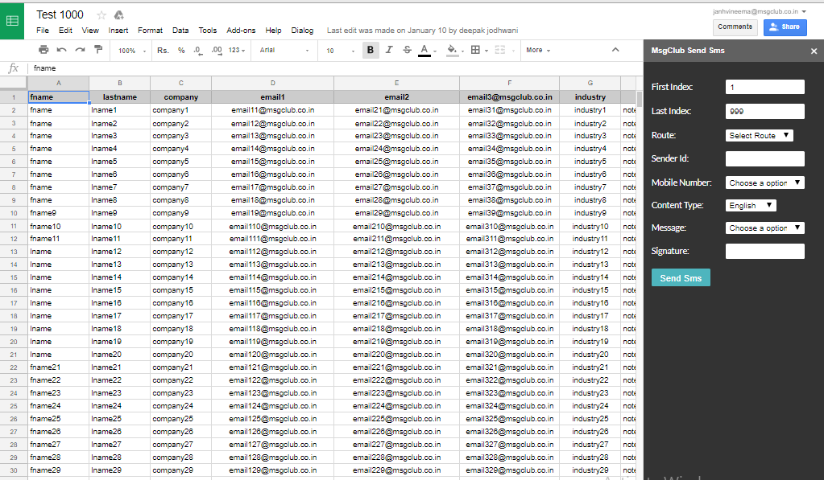Open the View menu
Image resolution: width=824 pixels, height=480 pixels.
[90, 31]
